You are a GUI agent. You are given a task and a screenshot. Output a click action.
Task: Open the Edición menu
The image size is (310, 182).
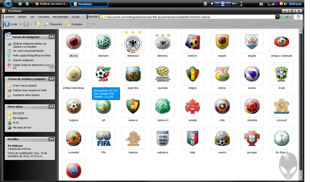point(22,17)
